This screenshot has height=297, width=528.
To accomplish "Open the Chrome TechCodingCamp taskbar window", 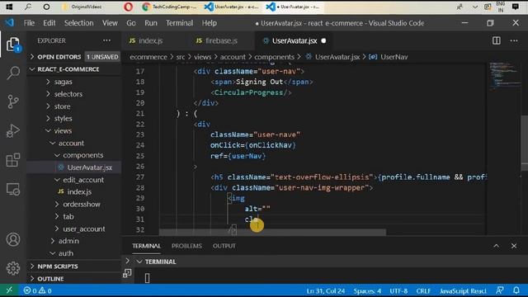I will (x=169, y=7).
